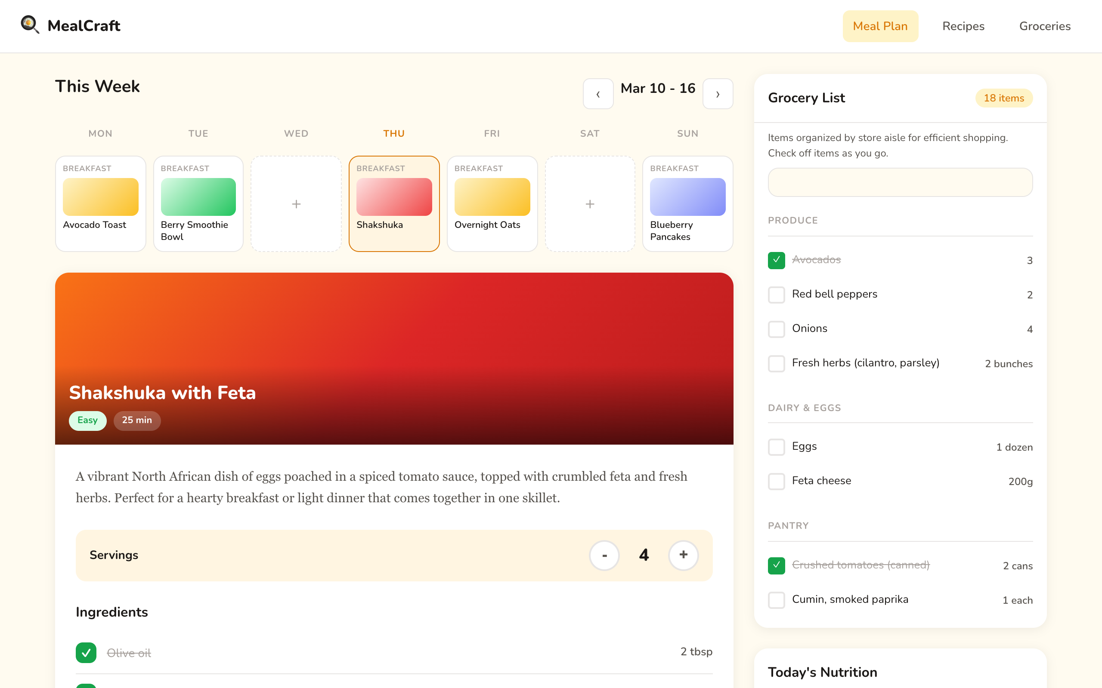Check off Red bell peppers

coord(777,295)
